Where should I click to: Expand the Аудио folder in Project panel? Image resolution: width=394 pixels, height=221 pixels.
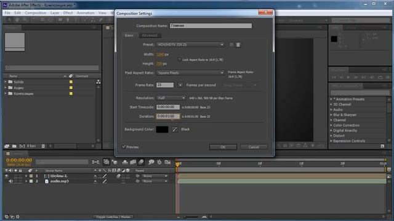point(6,88)
